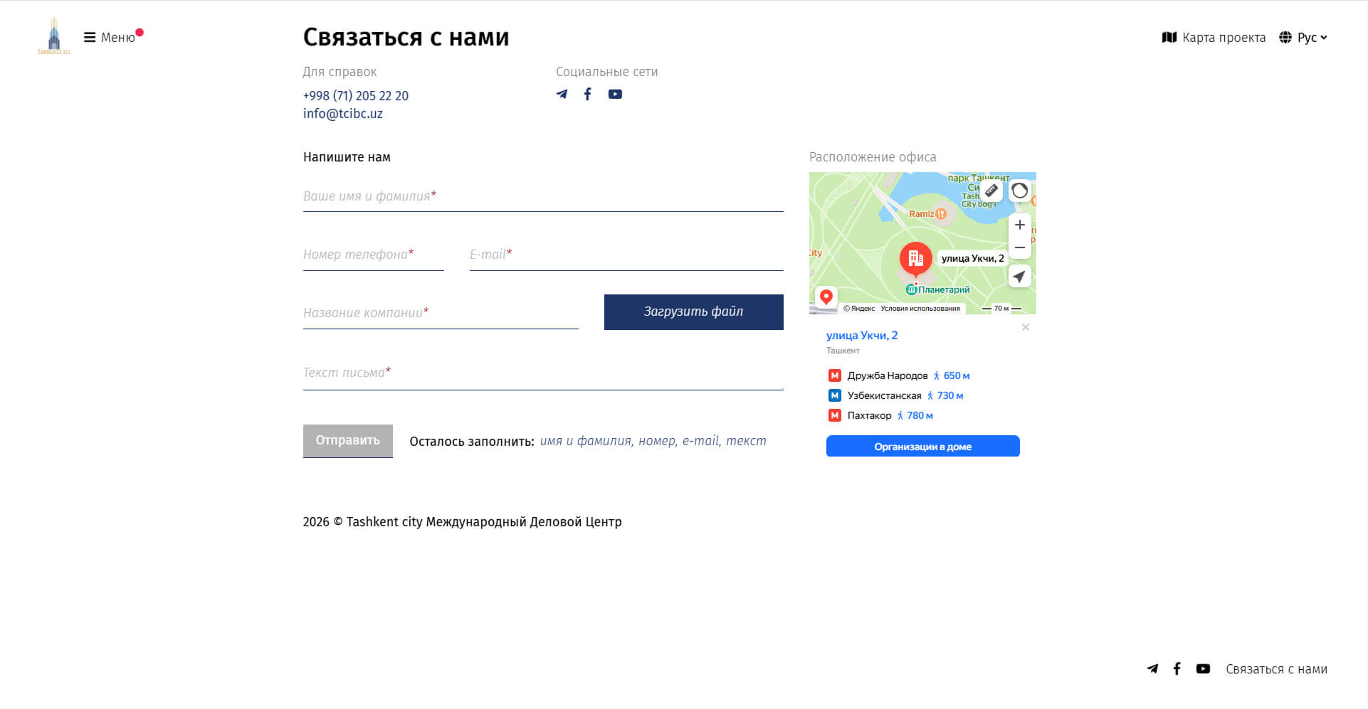The width and height of the screenshot is (1368, 709).
Task: Click the info@tcibc.uz email link
Action: point(342,114)
